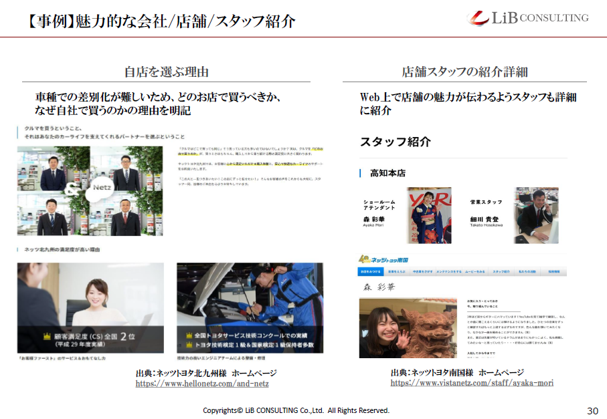Select the メンテナンスをする navigation tab
This screenshot has height=419, width=607.
click(449, 272)
